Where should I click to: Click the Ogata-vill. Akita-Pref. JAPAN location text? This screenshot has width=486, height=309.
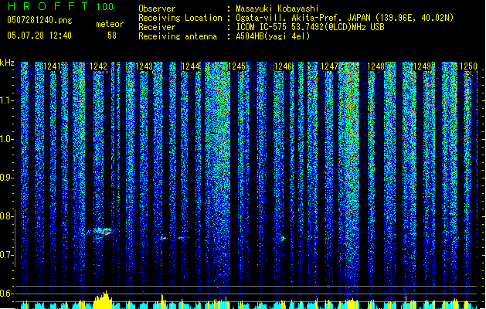[x=345, y=18]
